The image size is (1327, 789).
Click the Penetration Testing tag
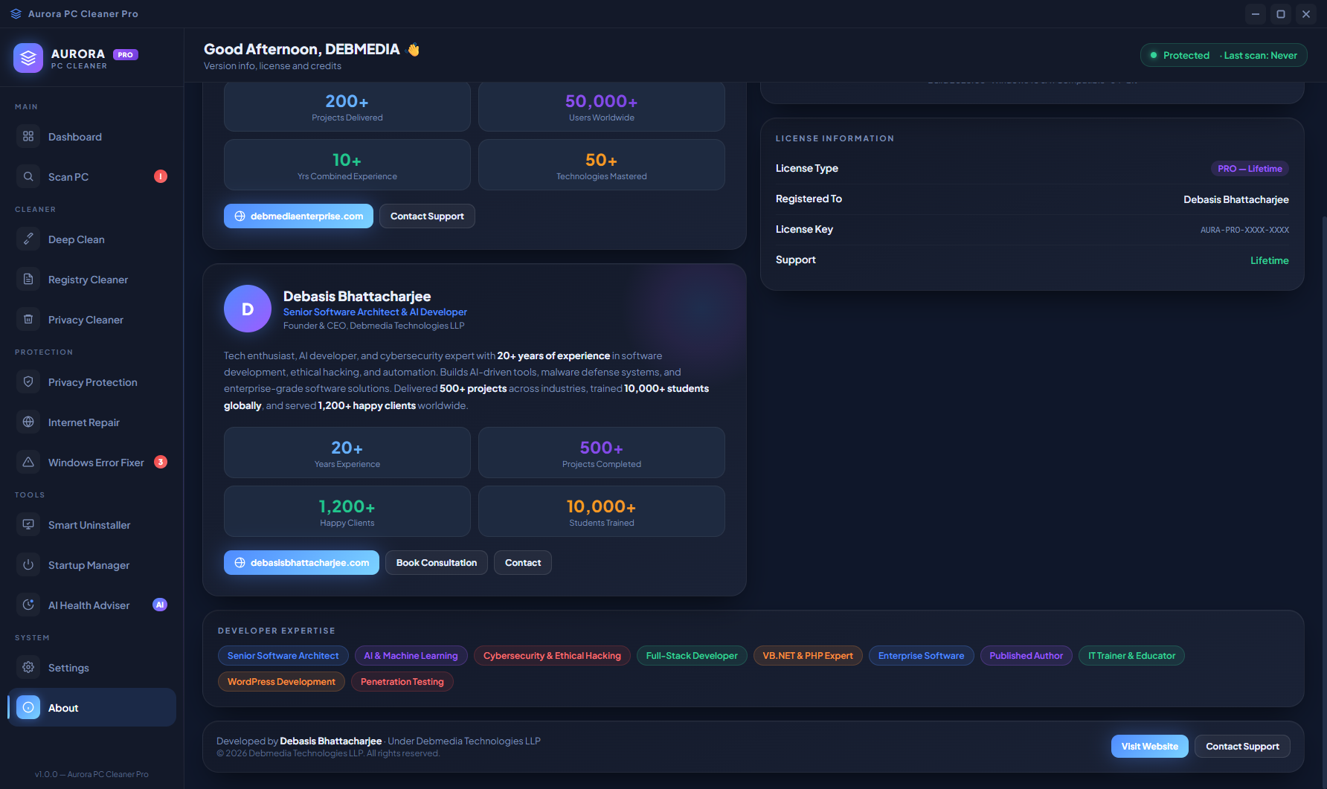tap(402, 681)
